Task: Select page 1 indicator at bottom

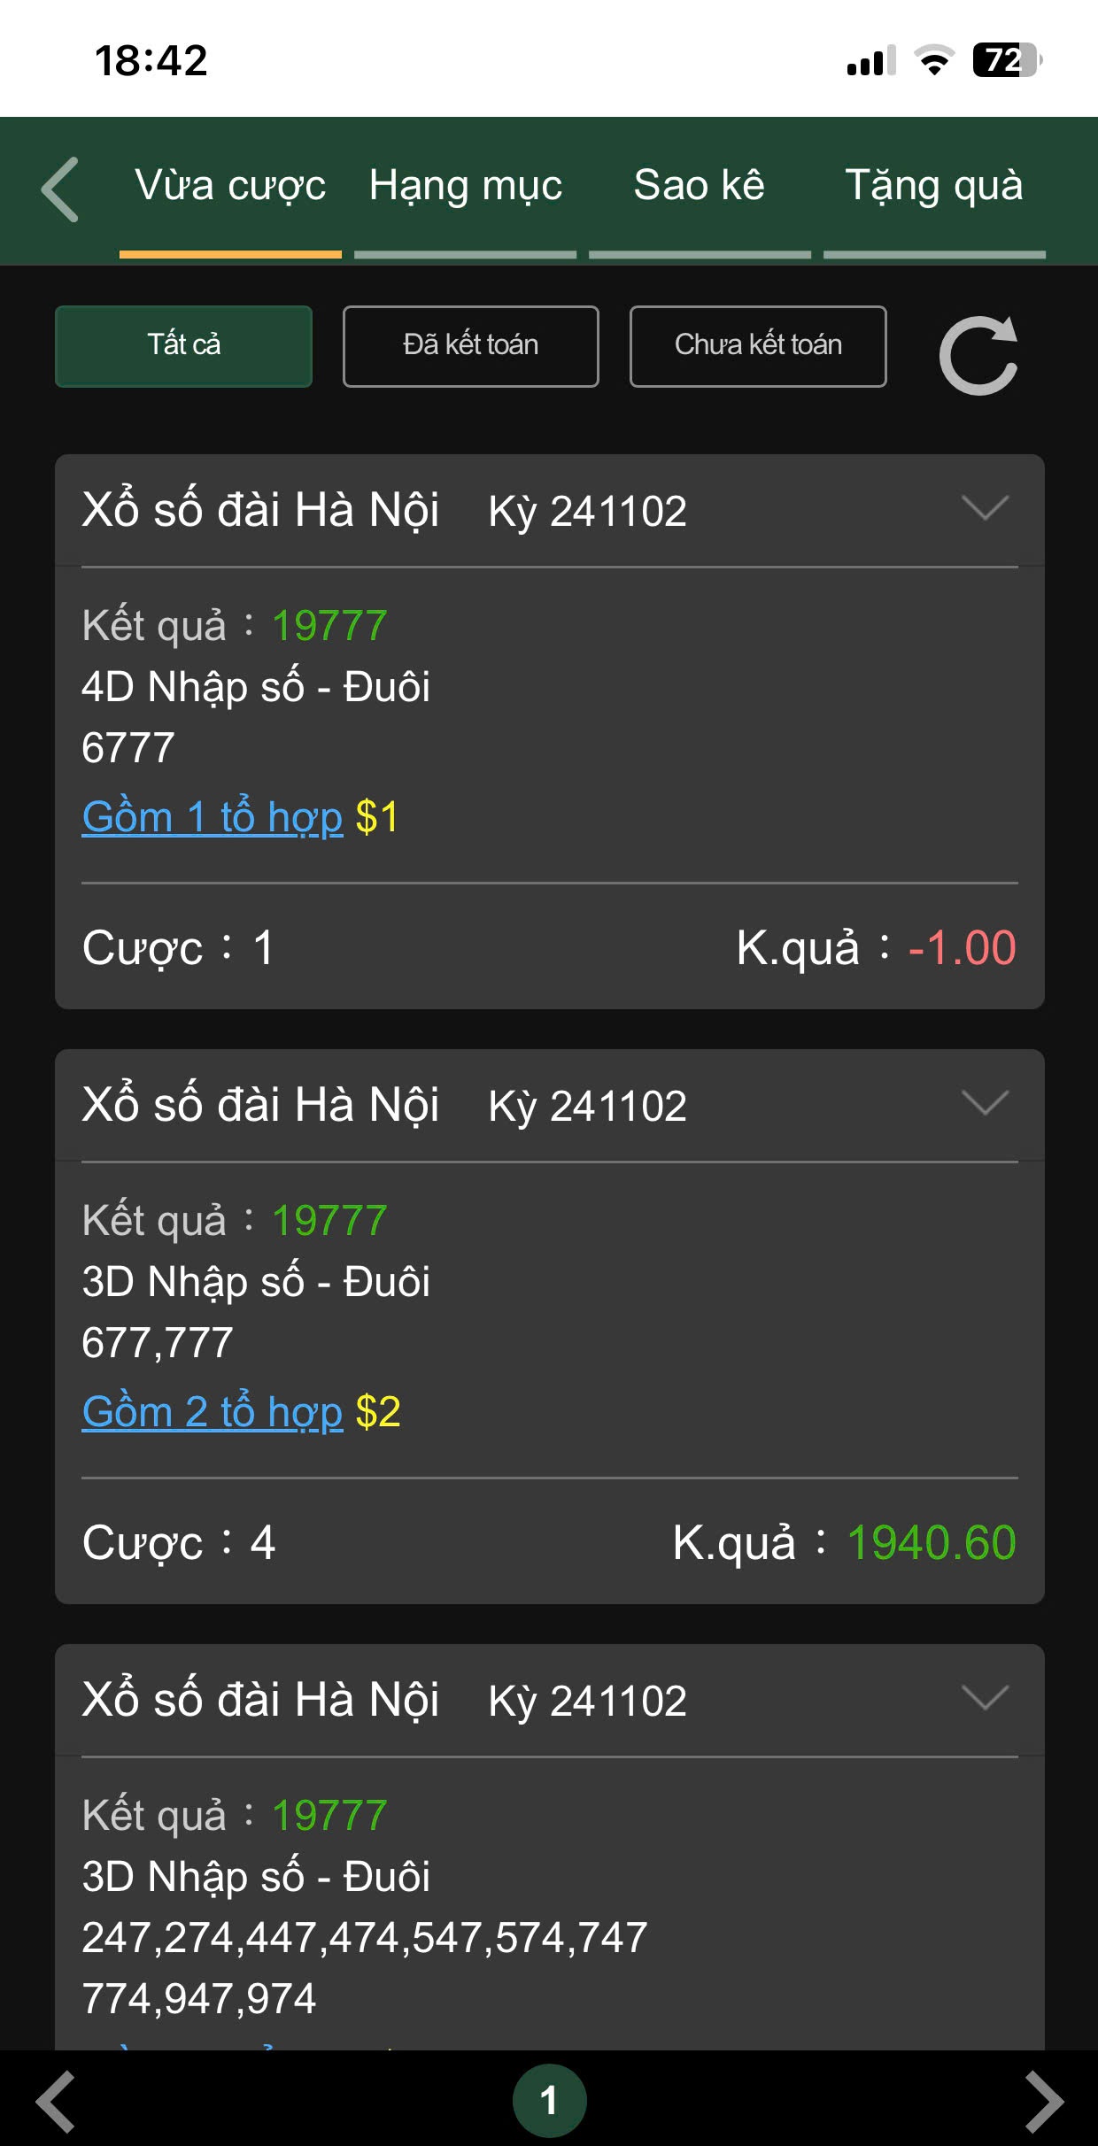Action: pyautogui.click(x=549, y=2100)
